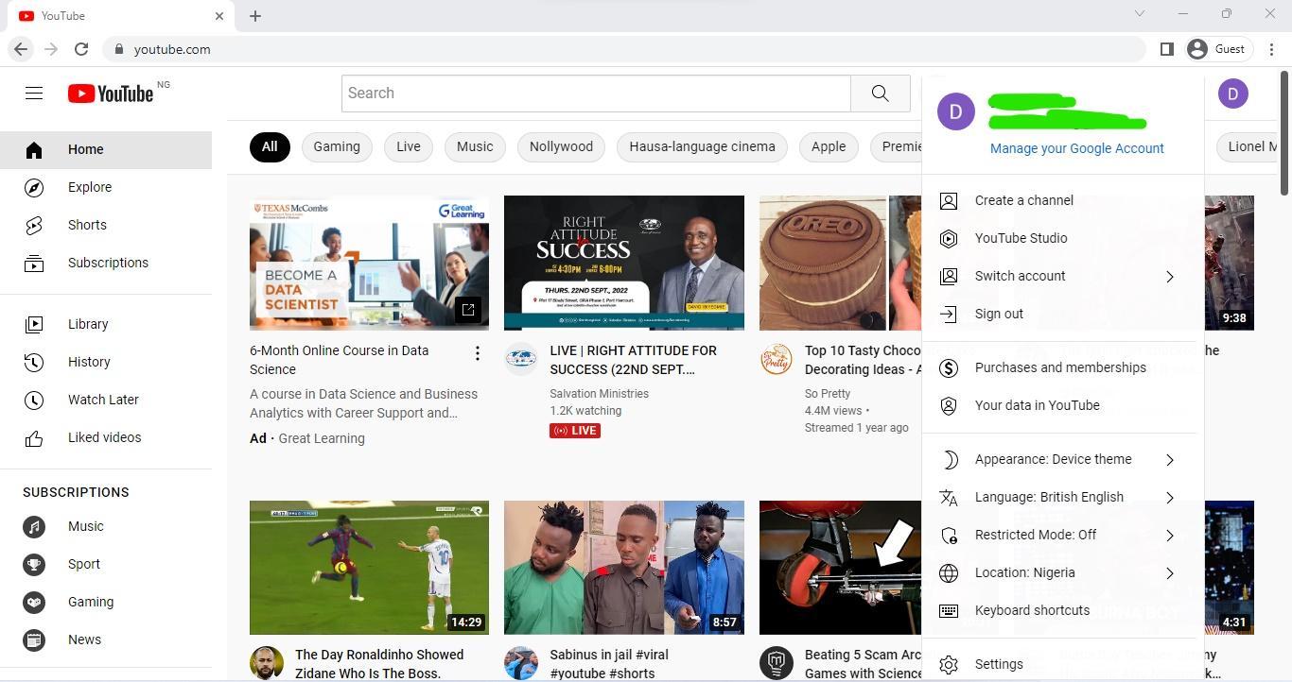Click the purple D avatar in header
The width and height of the screenshot is (1292, 682).
point(1232,93)
